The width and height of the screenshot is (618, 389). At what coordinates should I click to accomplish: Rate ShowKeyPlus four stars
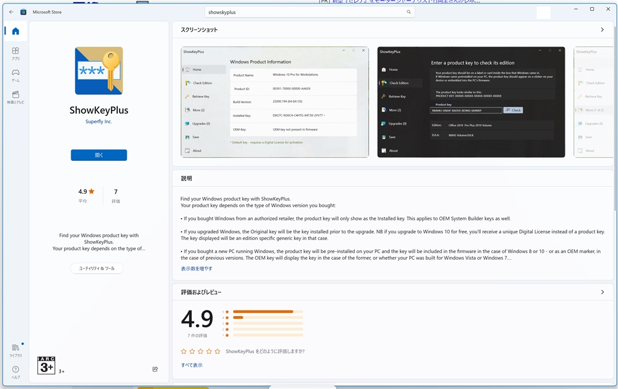tap(209, 351)
